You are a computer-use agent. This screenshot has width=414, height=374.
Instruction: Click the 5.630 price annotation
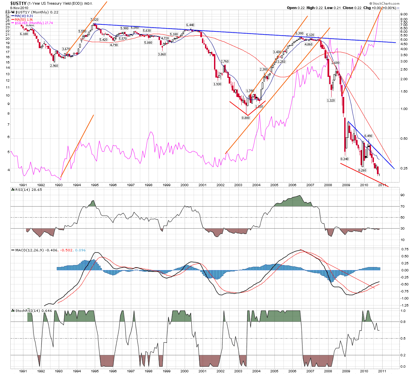tap(147, 31)
